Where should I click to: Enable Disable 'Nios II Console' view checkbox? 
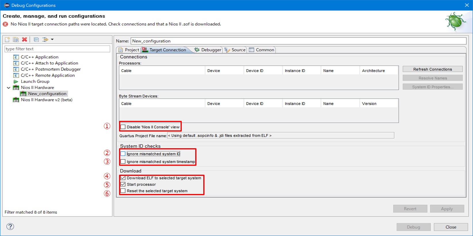tap(123, 127)
